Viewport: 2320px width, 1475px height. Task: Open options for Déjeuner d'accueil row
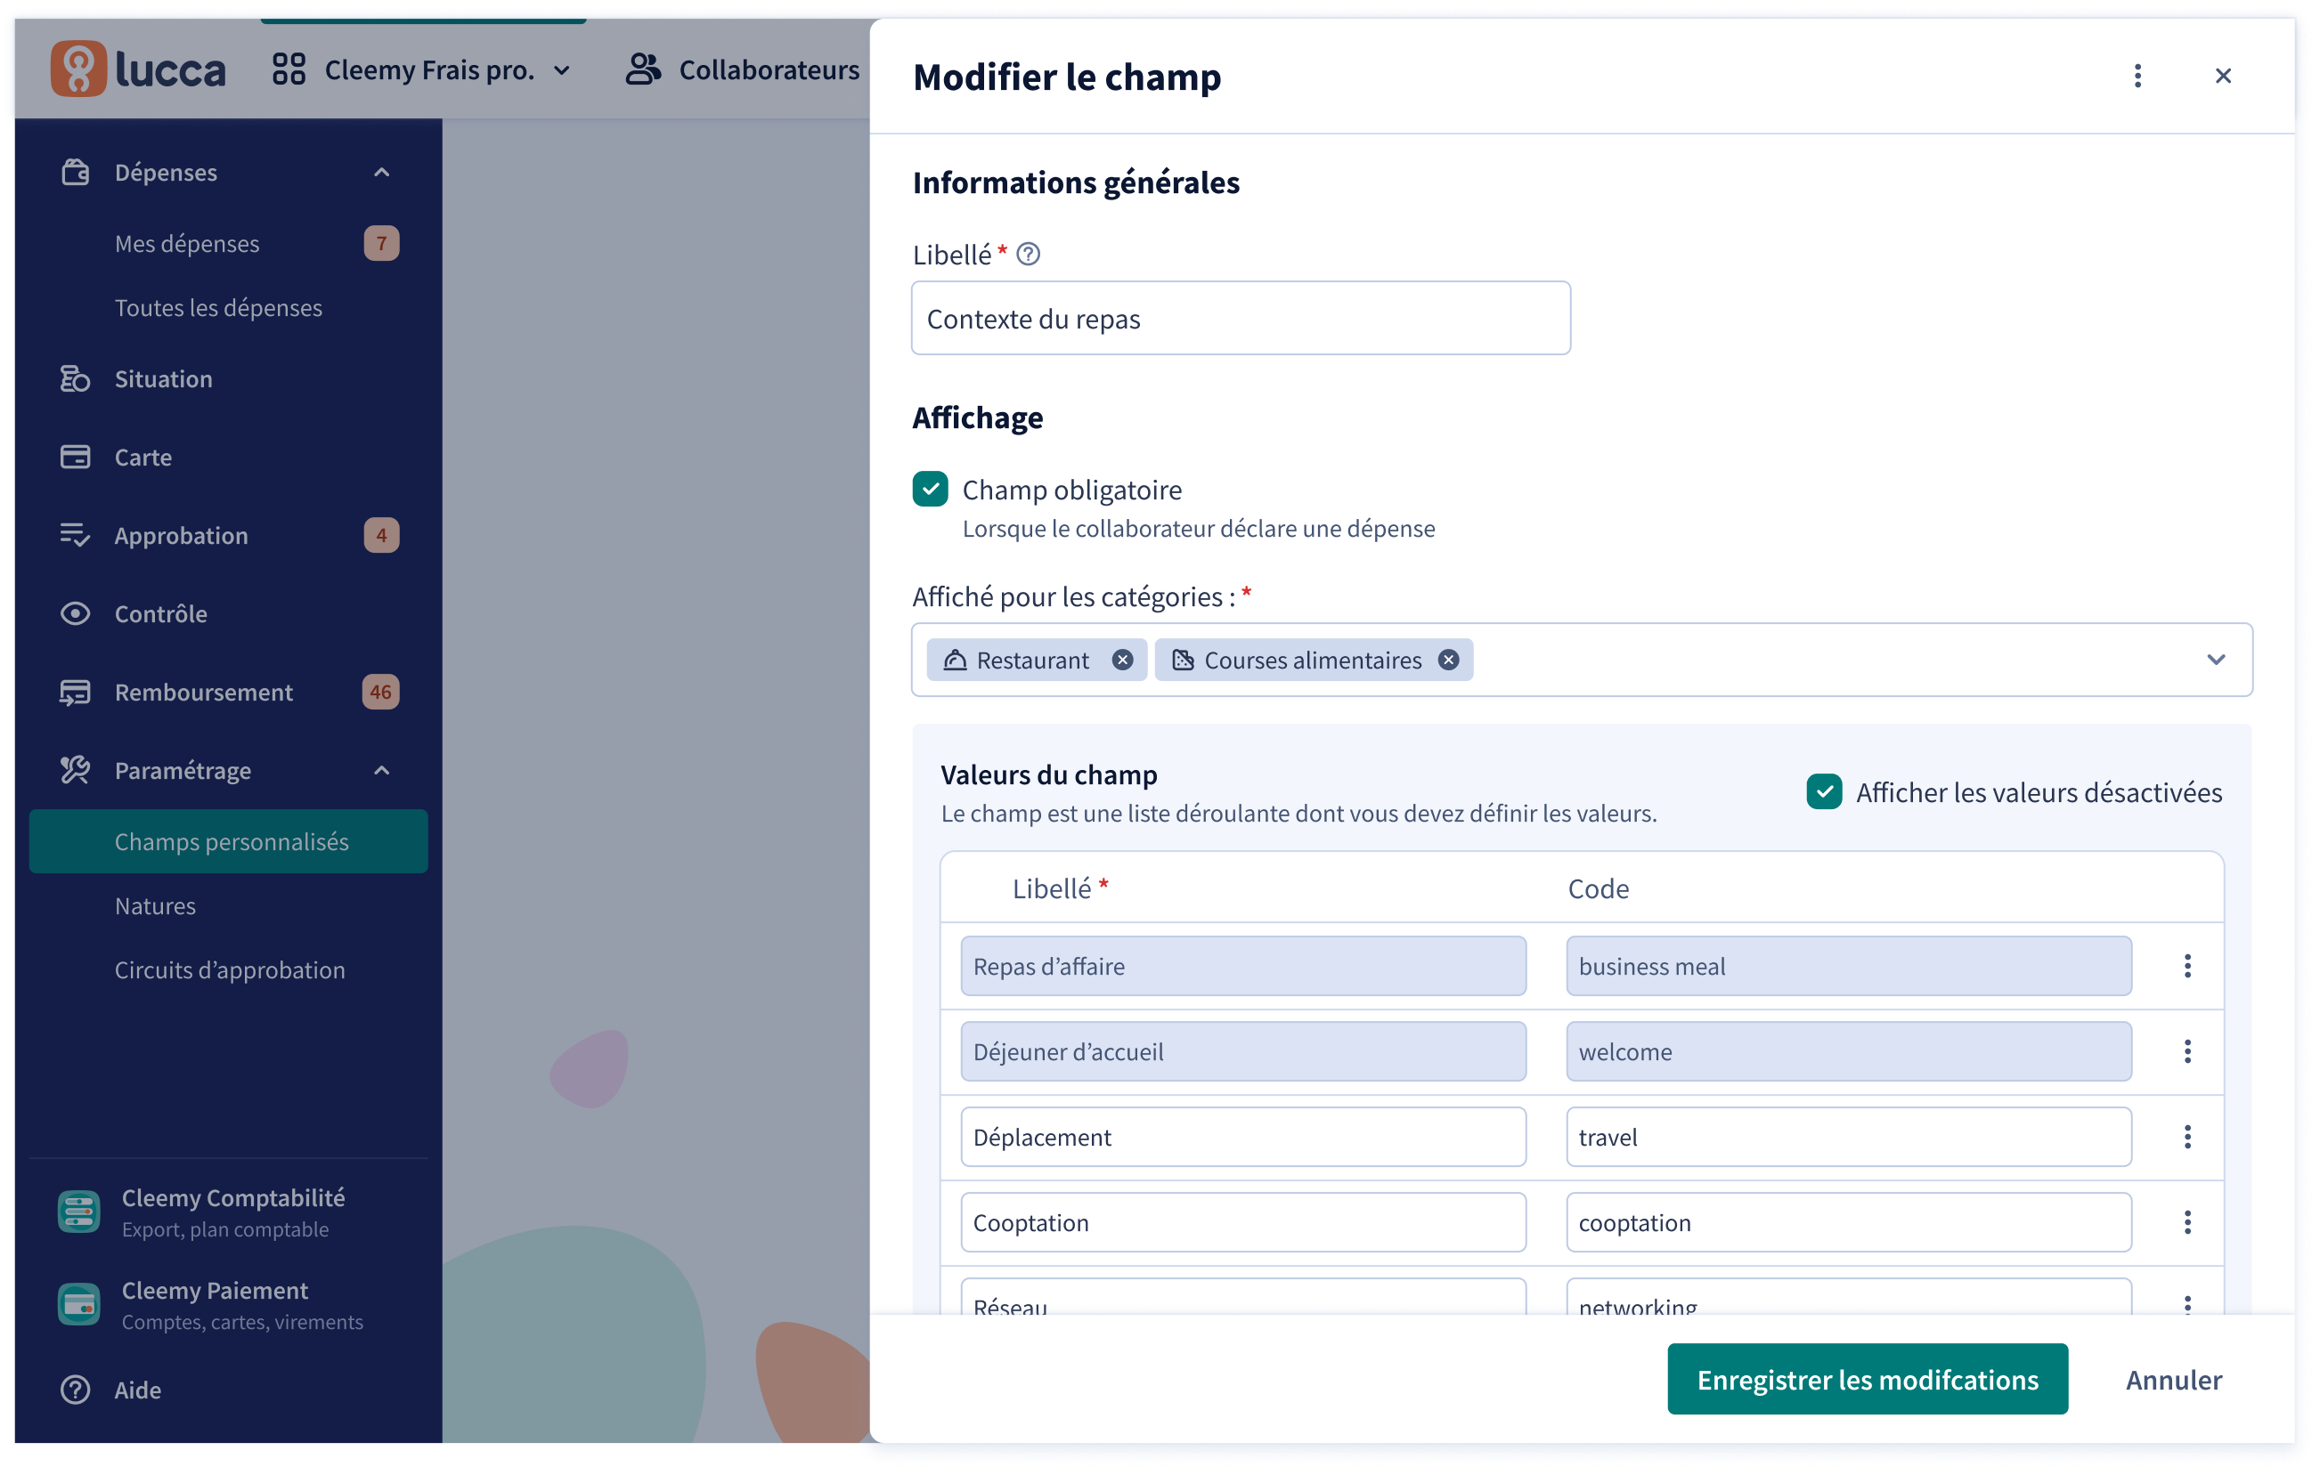point(2187,1051)
